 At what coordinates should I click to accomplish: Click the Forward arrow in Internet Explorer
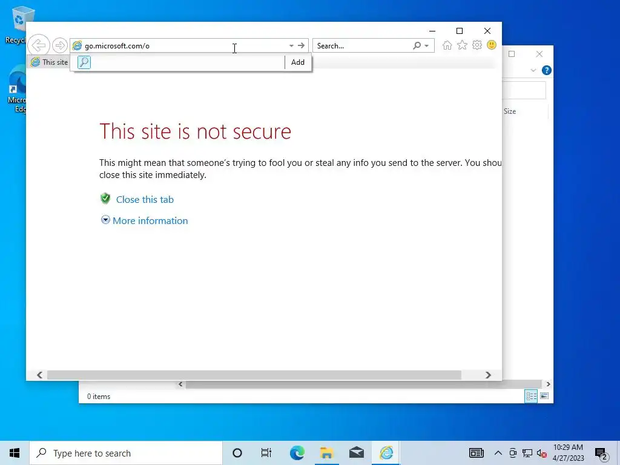click(x=60, y=45)
